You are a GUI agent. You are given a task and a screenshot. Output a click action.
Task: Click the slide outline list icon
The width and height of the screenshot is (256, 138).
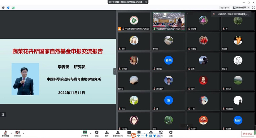point(3,114)
